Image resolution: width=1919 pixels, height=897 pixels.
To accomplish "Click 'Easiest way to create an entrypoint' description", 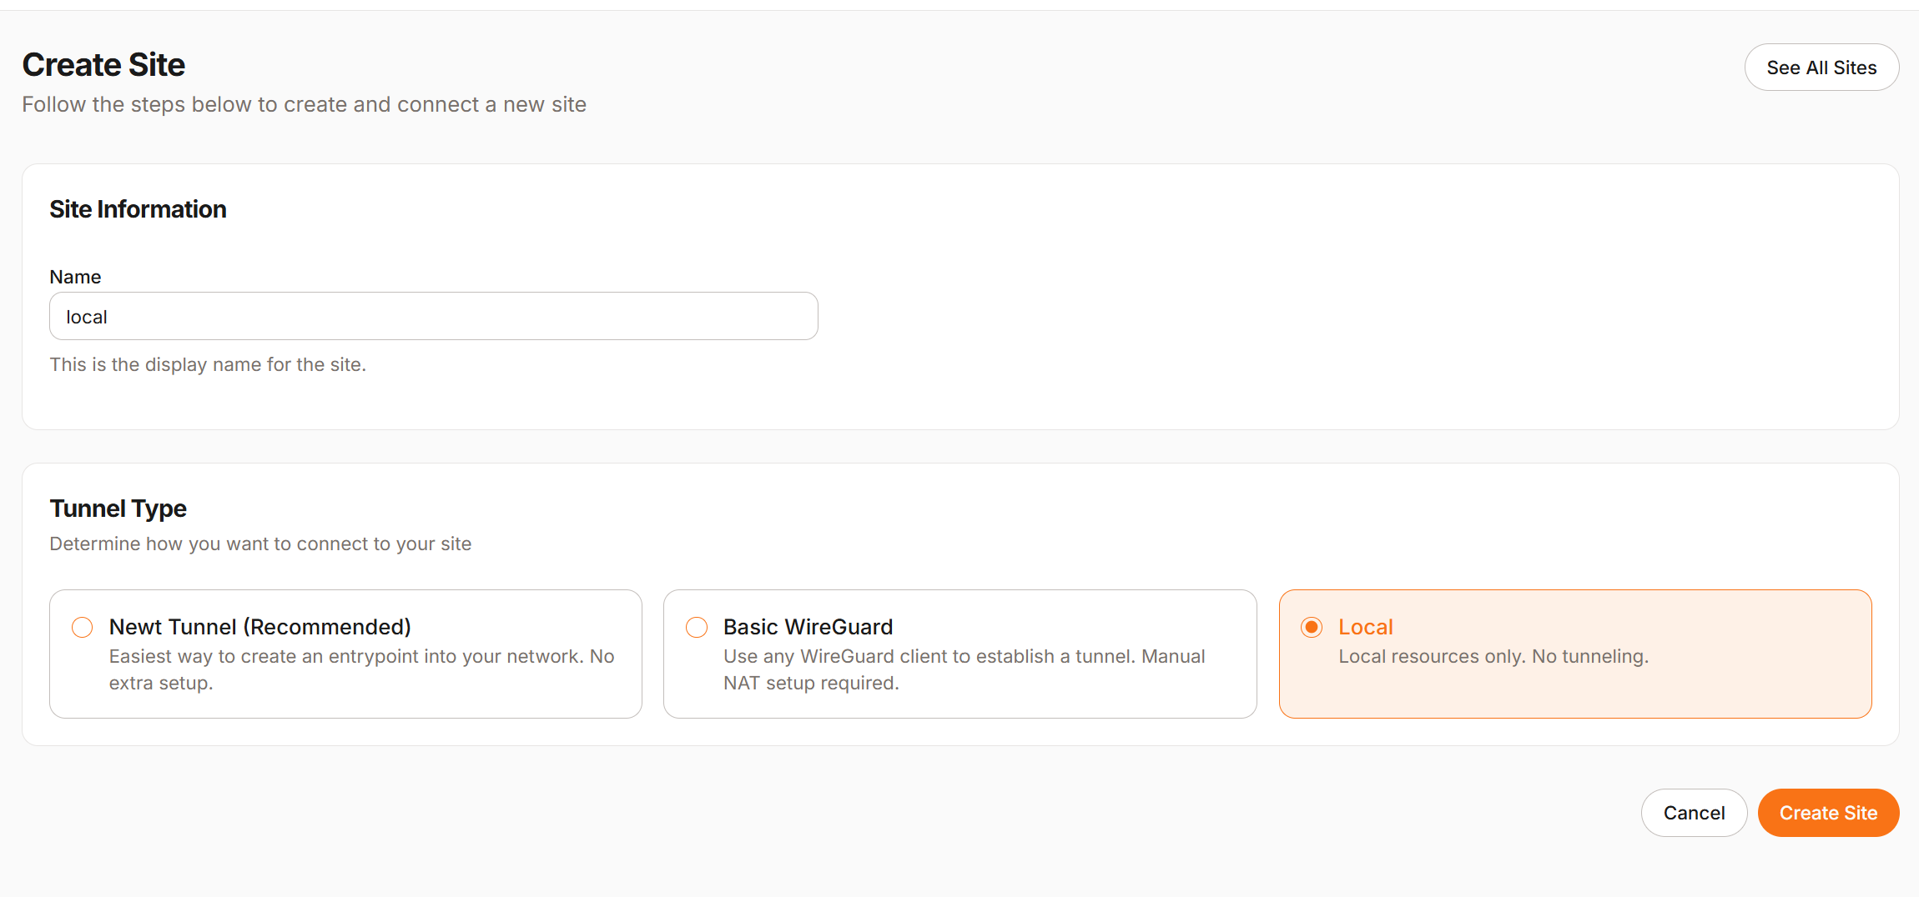I will point(361,669).
